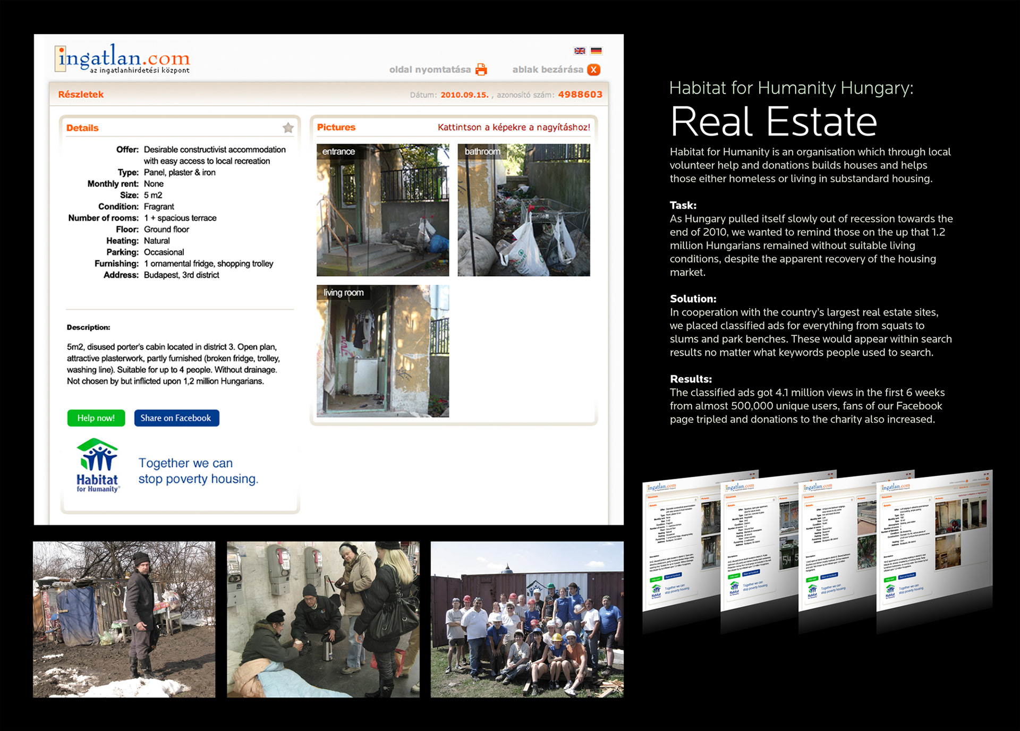1020x731 pixels.
Task: Open the volunteer group photo
Action: 526,619
